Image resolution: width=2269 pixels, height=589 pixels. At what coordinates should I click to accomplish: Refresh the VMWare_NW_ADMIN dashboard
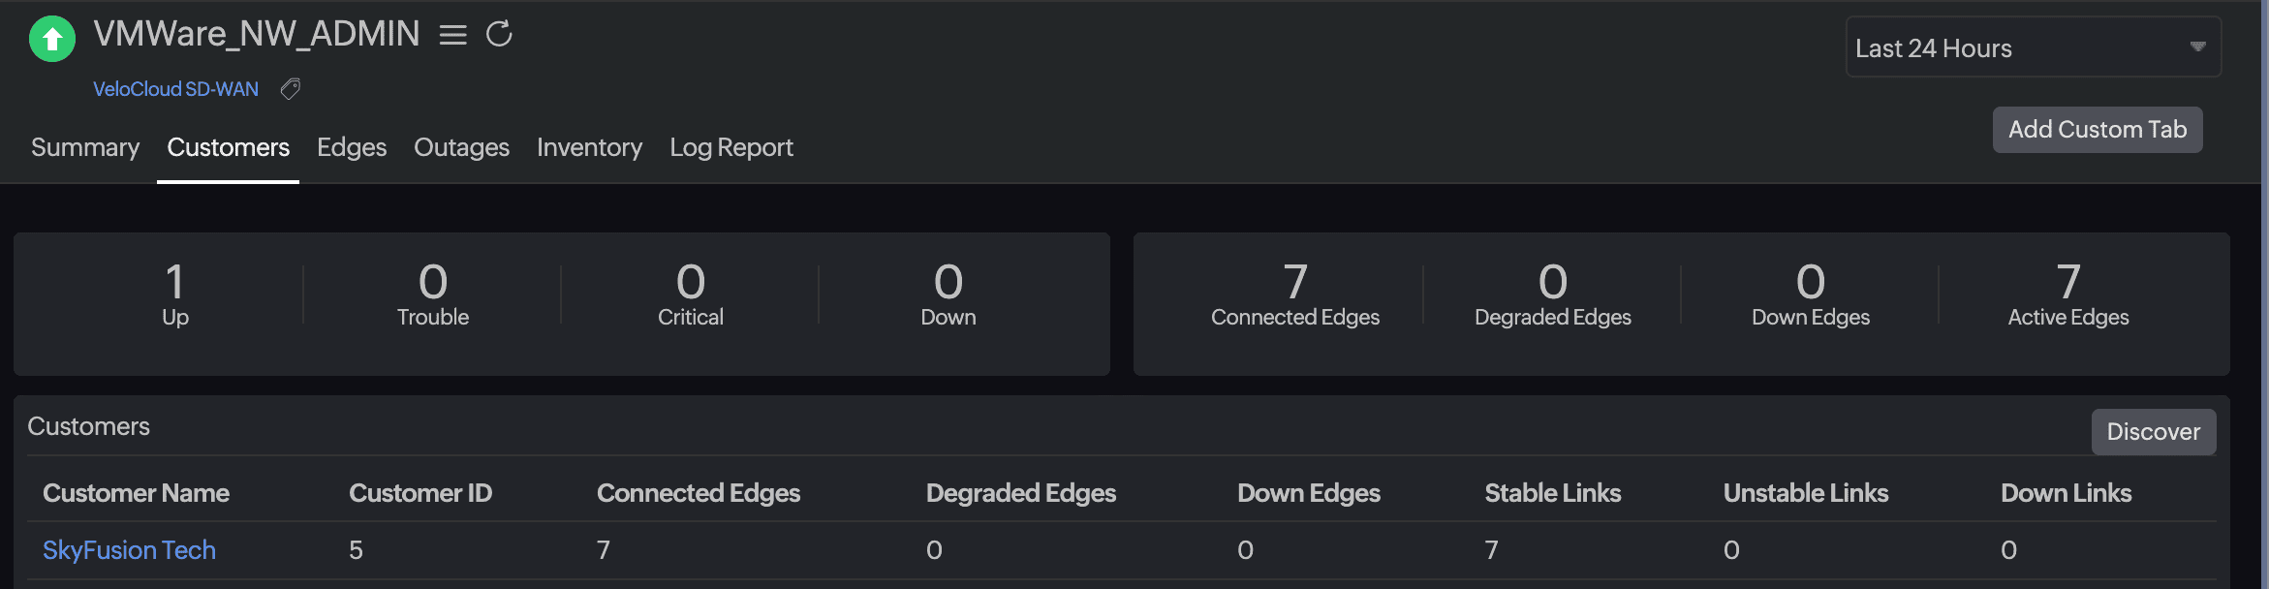pyautogui.click(x=500, y=35)
